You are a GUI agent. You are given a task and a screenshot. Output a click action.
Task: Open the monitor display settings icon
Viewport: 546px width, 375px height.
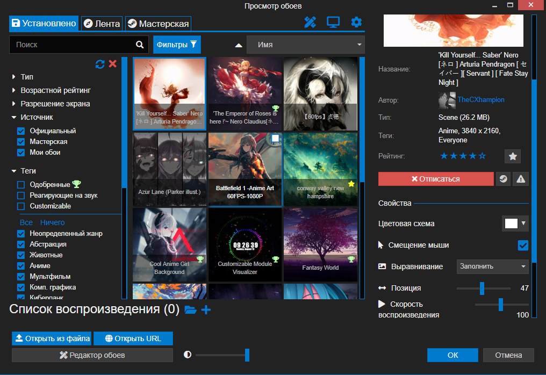(333, 22)
